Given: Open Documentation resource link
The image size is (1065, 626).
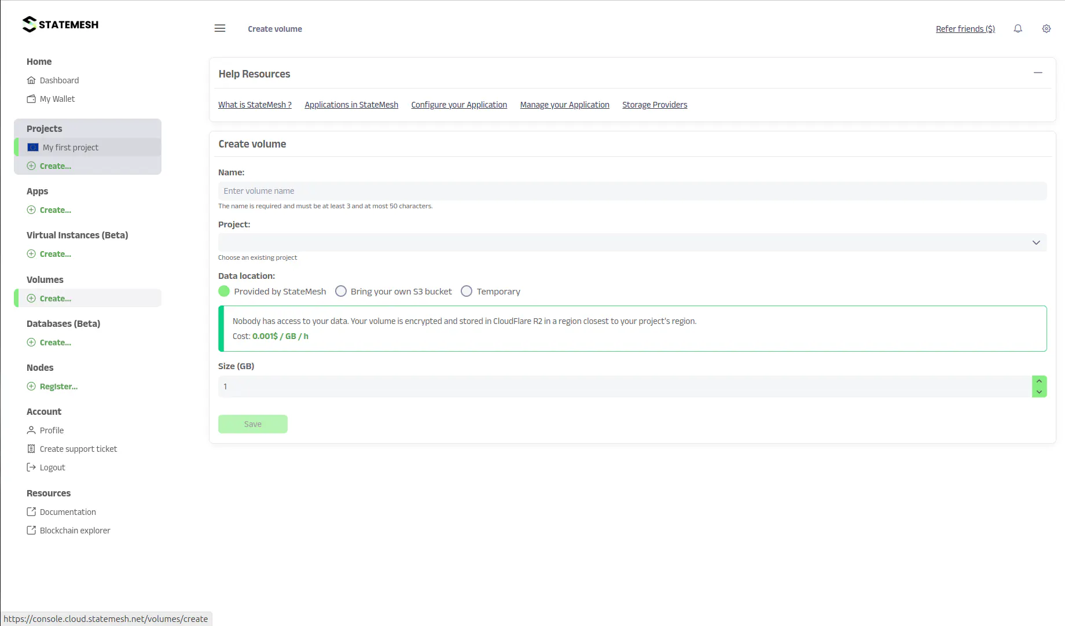Looking at the screenshot, I should pos(68,512).
